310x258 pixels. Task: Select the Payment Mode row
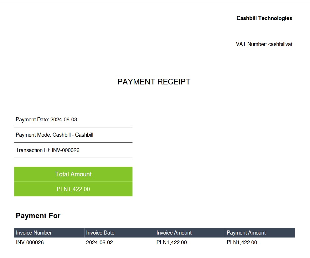point(54,135)
